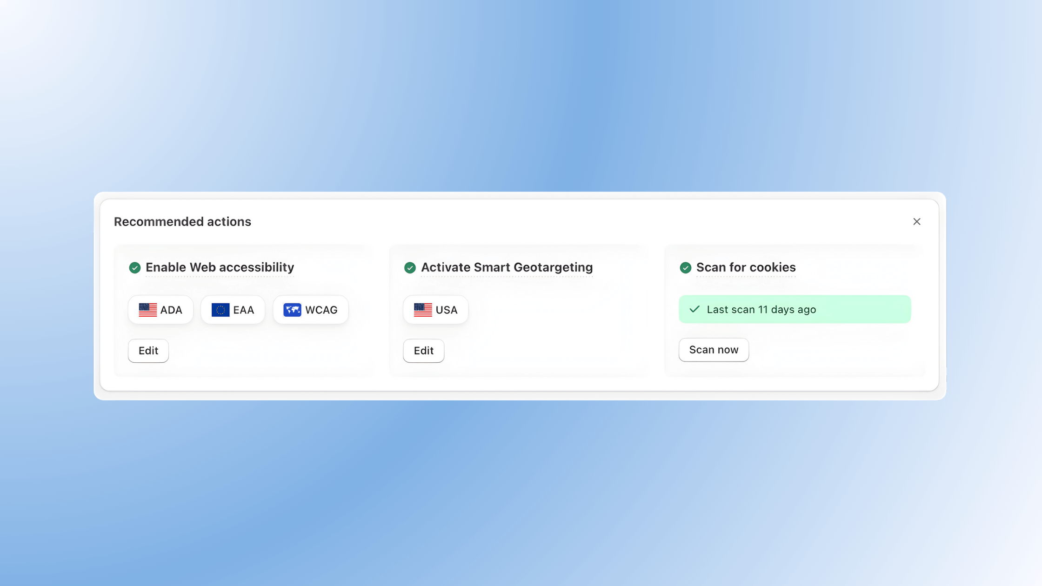Click the globe icon on the WCAG chip
The height and width of the screenshot is (586, 1042).
pyautogui.click(x=293, y=309)
